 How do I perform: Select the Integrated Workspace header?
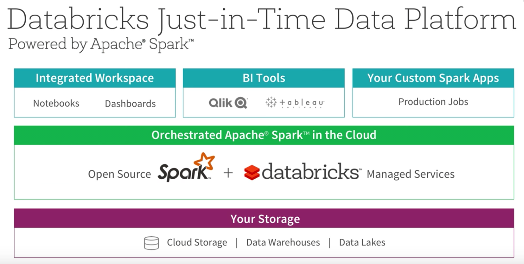tap(95, 78)
